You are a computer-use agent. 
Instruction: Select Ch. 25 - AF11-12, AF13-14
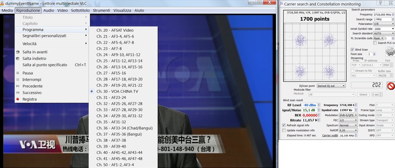coord(123,61)
